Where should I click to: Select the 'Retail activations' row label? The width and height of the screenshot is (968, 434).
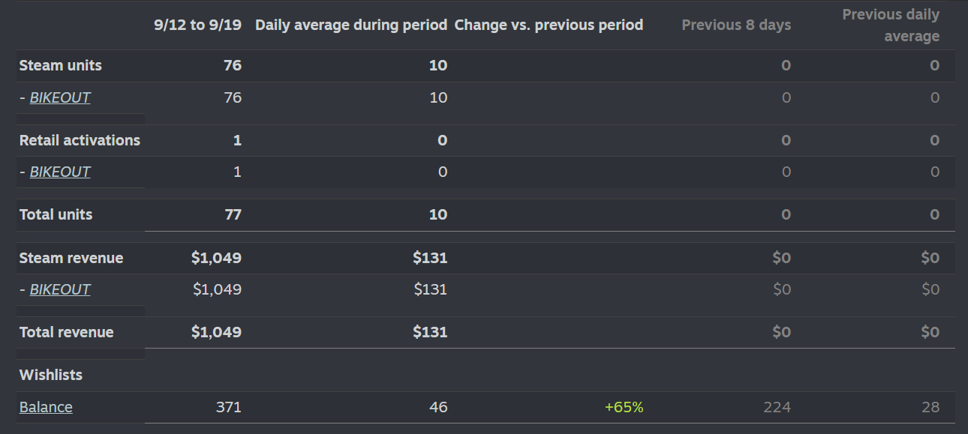80,140
